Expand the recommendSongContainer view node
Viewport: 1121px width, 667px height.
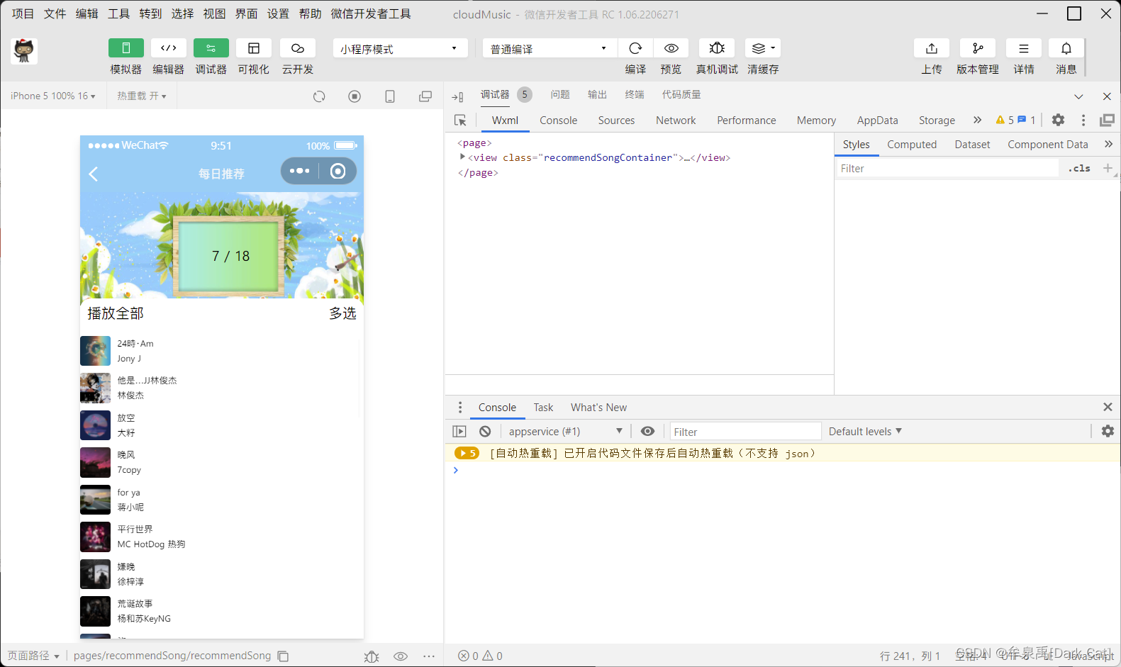coord(462,157)
